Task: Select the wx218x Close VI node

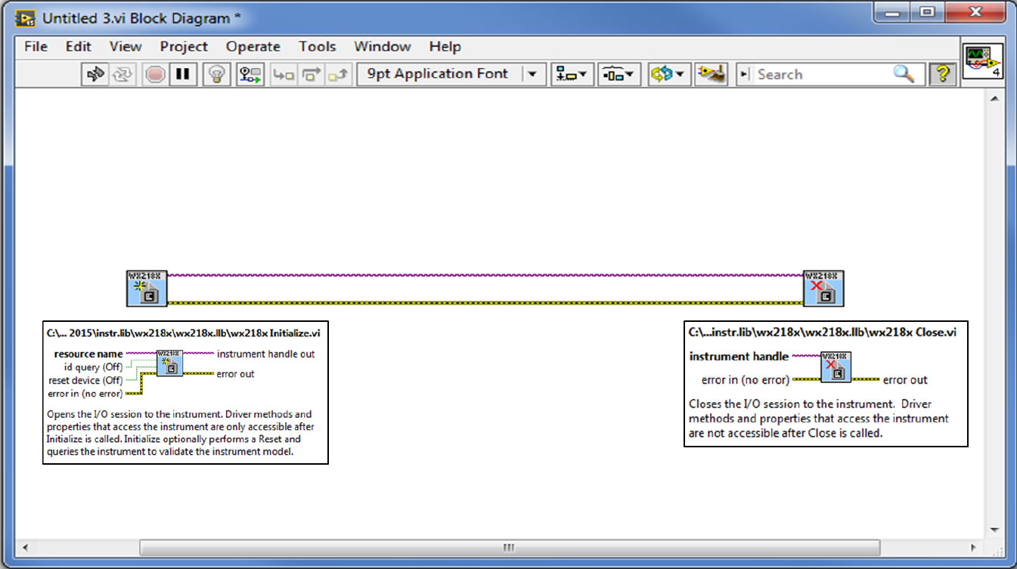Action: (x=823, y=288)
